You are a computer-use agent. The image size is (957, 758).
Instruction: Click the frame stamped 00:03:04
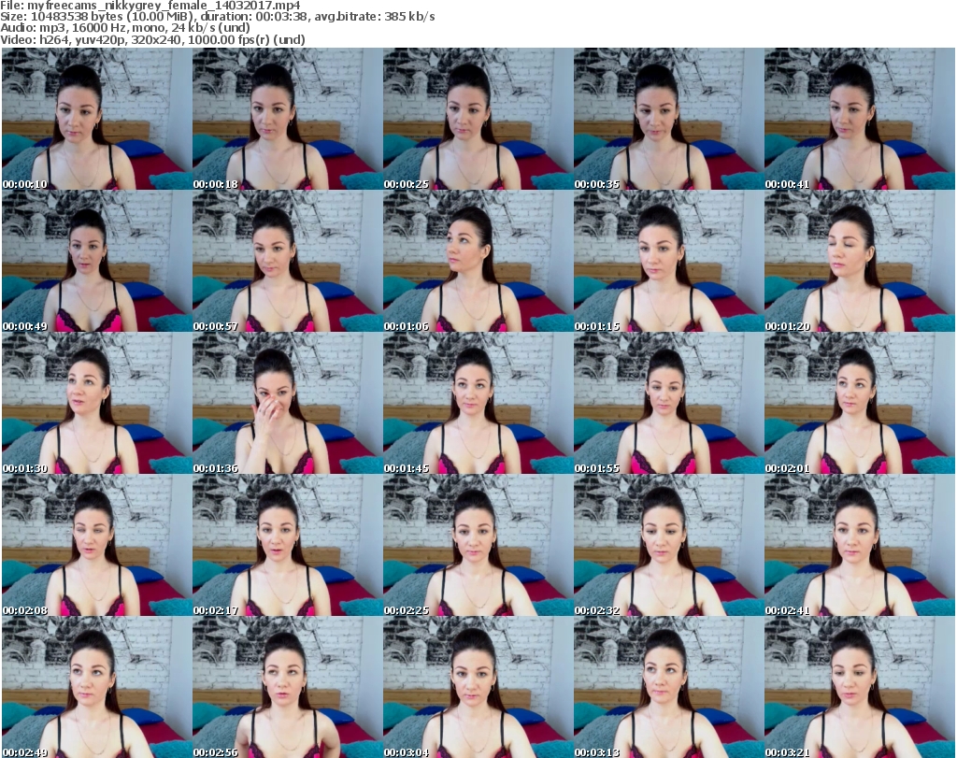tap(478, 687)
